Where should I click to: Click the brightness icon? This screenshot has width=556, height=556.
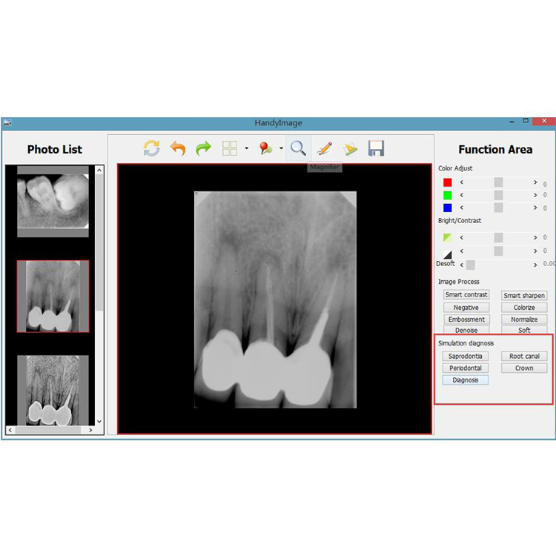[x=448, y=237]
